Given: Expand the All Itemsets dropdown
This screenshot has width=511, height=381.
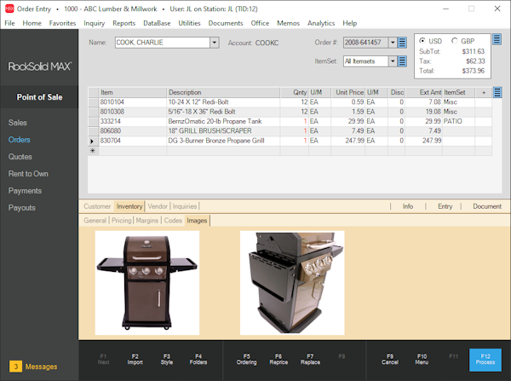Looking at the screenshot, I should tap(392, 61).
